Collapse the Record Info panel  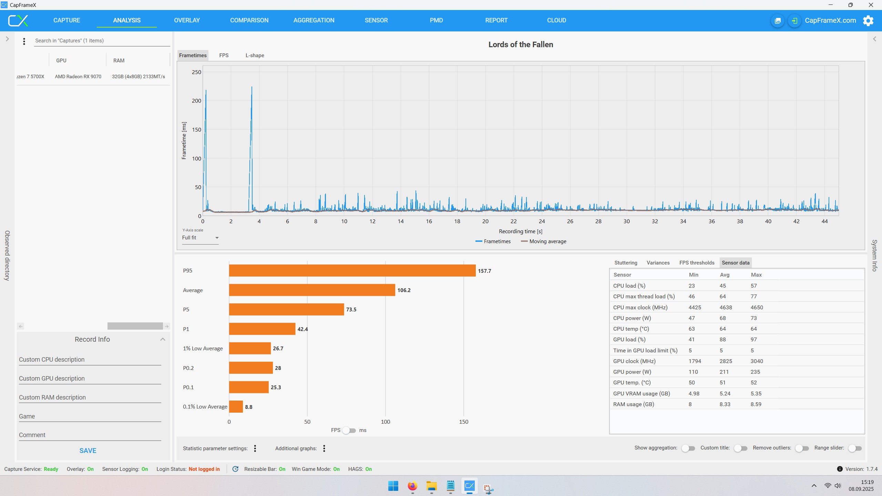click(x=163, y=339)
